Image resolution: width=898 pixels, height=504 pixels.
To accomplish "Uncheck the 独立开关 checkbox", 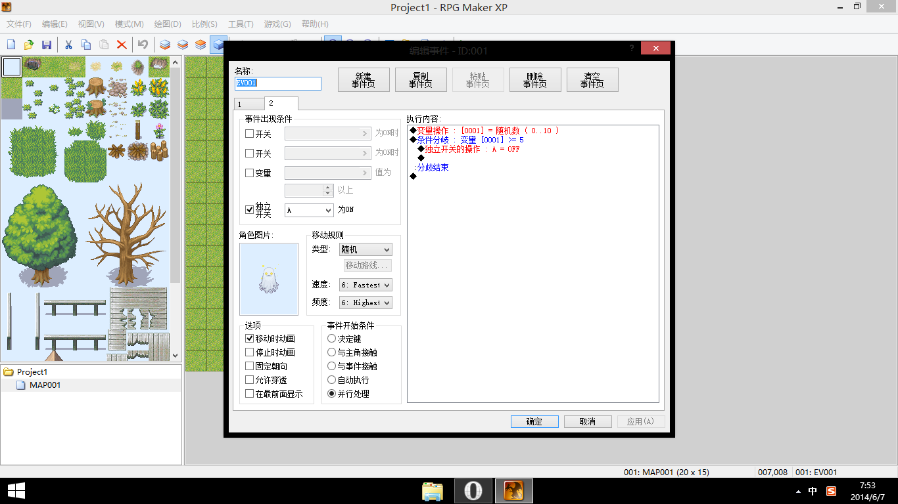I will click(x=249, y=210).
